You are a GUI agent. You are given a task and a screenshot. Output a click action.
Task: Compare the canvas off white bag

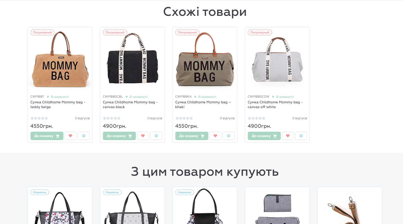(301, 136)
